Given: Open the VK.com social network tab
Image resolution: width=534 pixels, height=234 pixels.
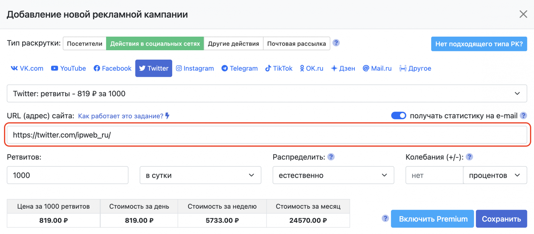Looking at the screenshot, I should (x=27, y=68).
